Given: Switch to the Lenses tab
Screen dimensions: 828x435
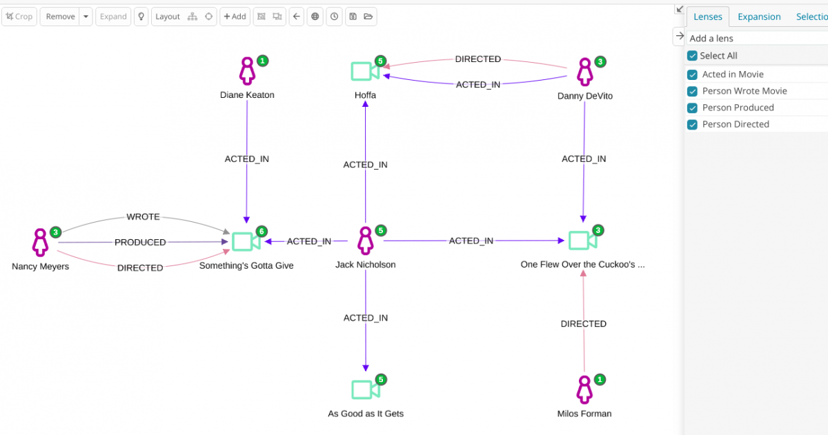Looking at the screenshot, I should coord(708,17).
